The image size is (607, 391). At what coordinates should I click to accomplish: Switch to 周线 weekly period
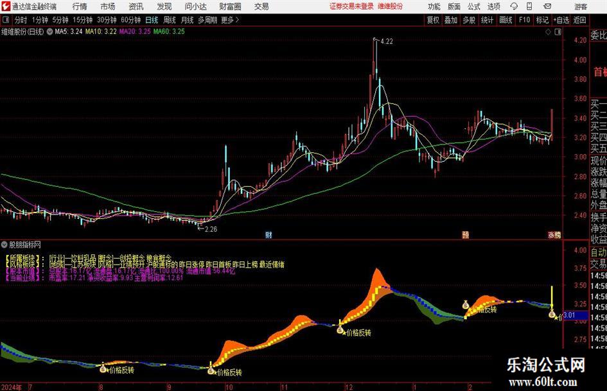(169, 20)
